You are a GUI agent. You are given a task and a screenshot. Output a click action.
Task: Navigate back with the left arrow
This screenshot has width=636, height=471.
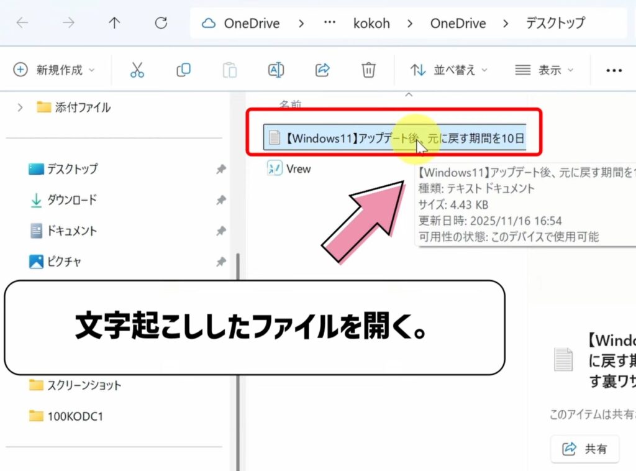click(22, 24)
